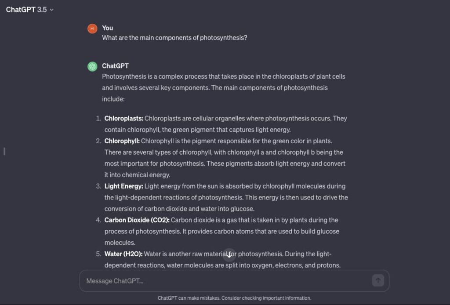Click the sidebar handle on the left edge

4,151
